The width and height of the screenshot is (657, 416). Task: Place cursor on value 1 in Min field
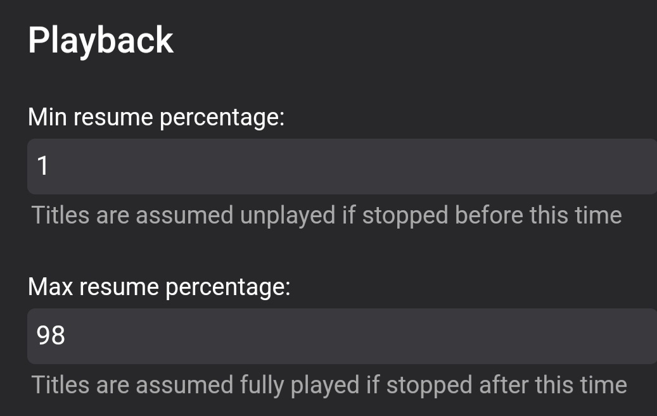coord(43,167)
